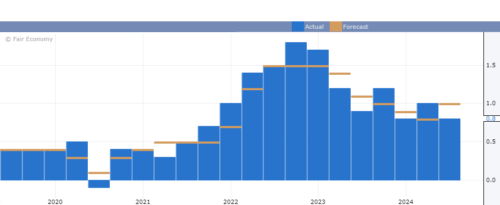Screen dimensions: 500x205
Task: Click the 2023 x-axis label
Action: pos(318,201)
